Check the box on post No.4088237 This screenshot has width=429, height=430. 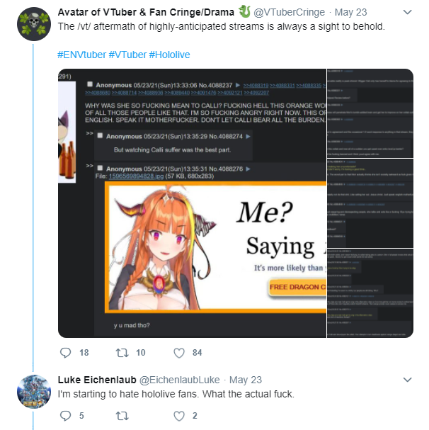coord(90,84)
